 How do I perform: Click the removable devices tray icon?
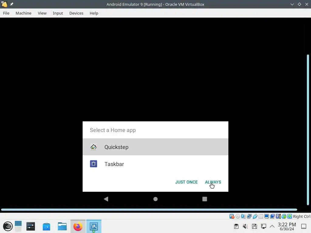pos(254,226)
